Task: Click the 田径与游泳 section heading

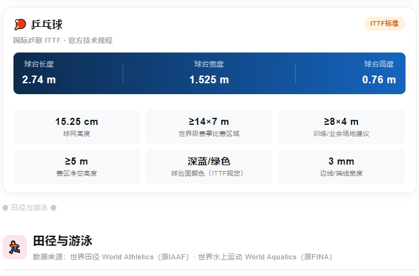Action: pos(63,241)
